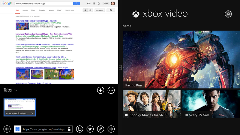Switch to Shopping search tab
The image size is (240, 135).
click(x=42, y=10)
